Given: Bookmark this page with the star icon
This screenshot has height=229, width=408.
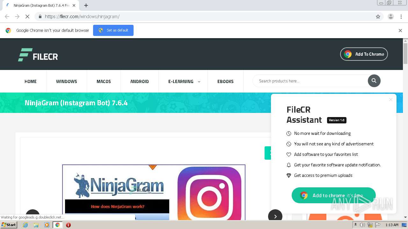Looking at the screenshot, I should coord(378,17).
